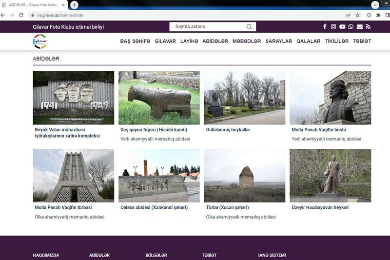Image resolution: width=390 pixels, height=260 pixels.
Task: Open the Instagram profile icon
Action: point(333,27)
